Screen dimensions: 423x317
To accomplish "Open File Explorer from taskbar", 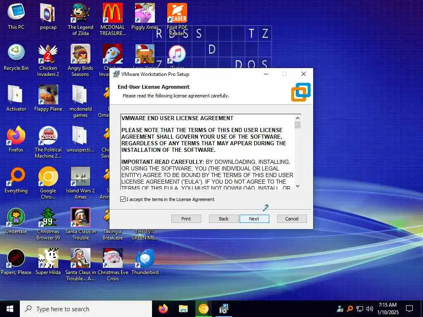I will tap(183, 309).
